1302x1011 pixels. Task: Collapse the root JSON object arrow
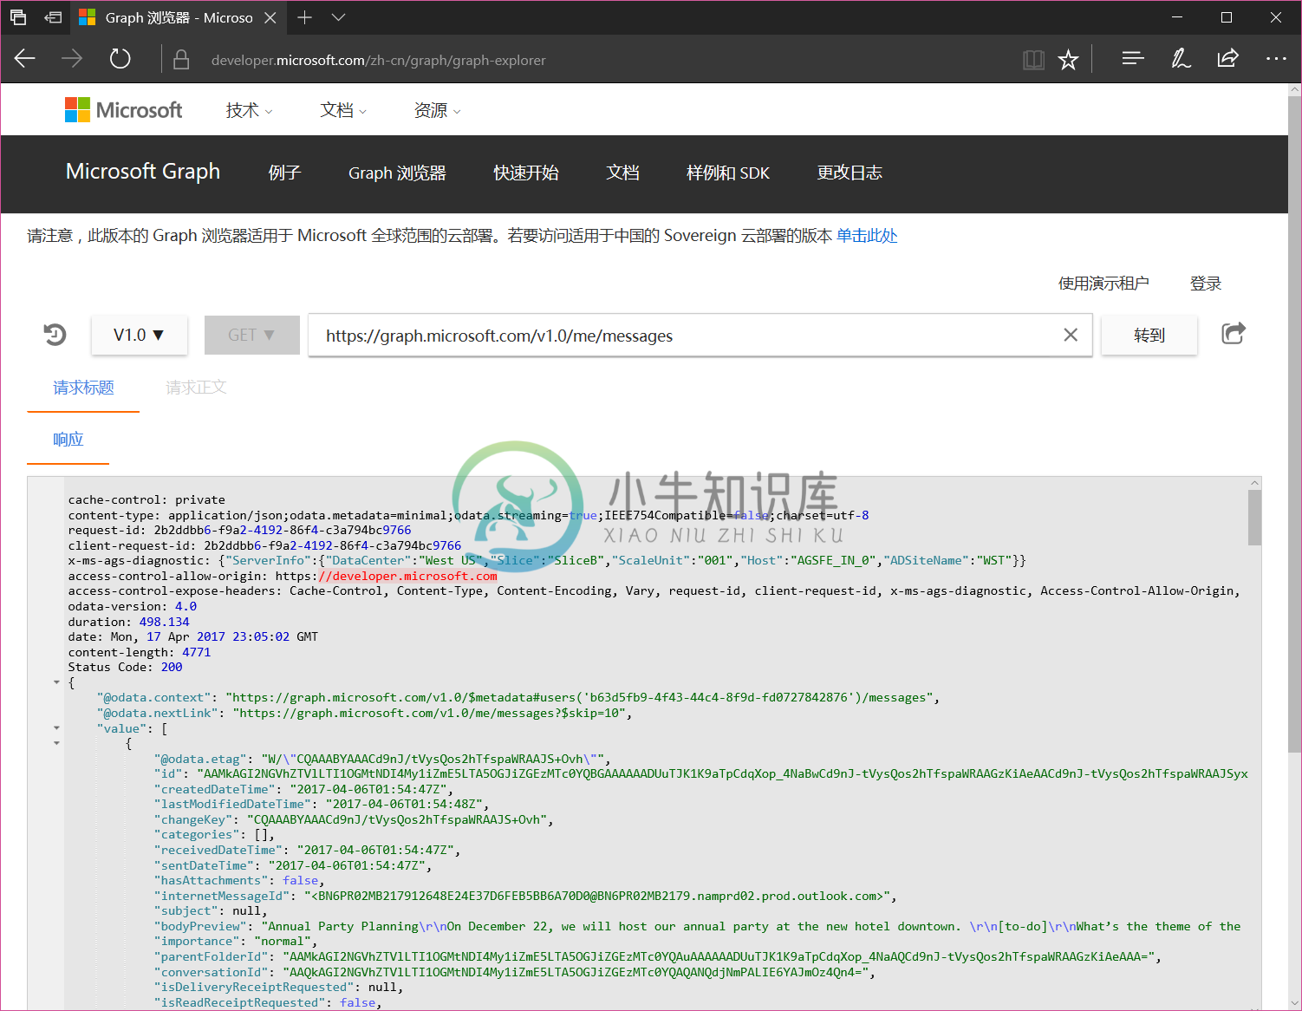(56, 682)
